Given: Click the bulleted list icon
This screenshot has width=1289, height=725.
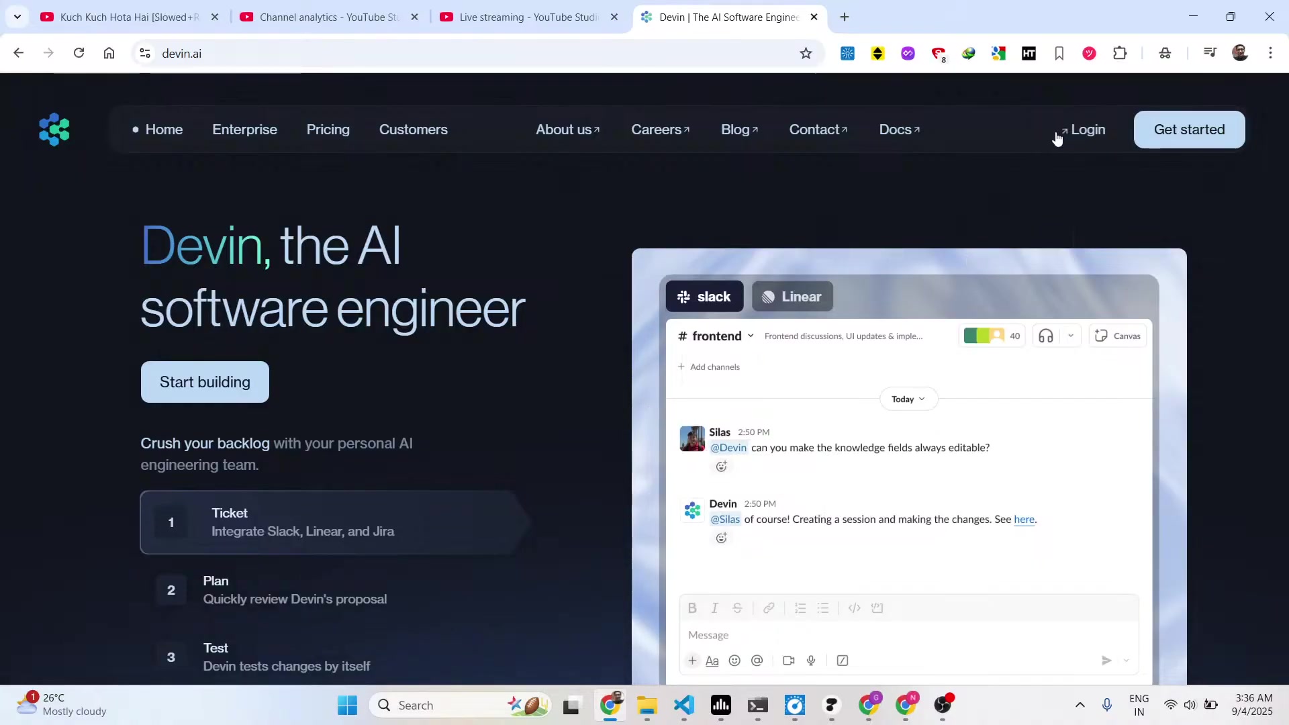Looking at the screenshot, I should [823, 608].
